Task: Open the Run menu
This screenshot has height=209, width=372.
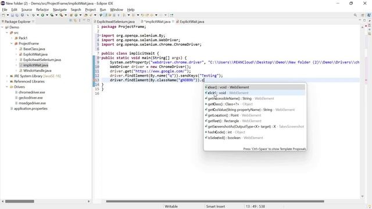Action: 103,10
